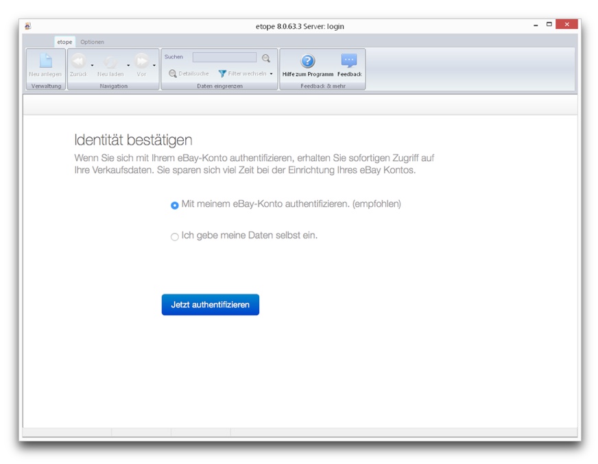The width and height of the screenshot is (598, 464).
Task: Expand the Vor dropdown arrow
Action: pyautogui.click(x=154, y=66)
